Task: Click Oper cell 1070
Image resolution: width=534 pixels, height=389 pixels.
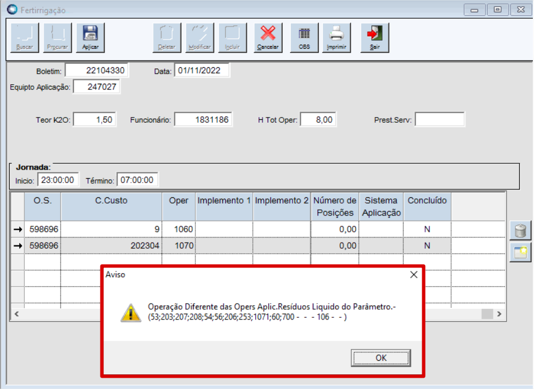Action: 178,246
